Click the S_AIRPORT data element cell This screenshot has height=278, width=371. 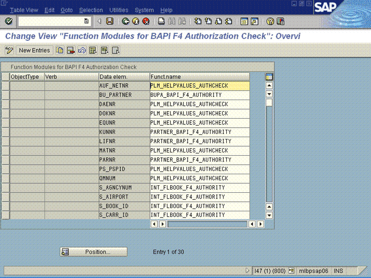[x=124, y=196]
